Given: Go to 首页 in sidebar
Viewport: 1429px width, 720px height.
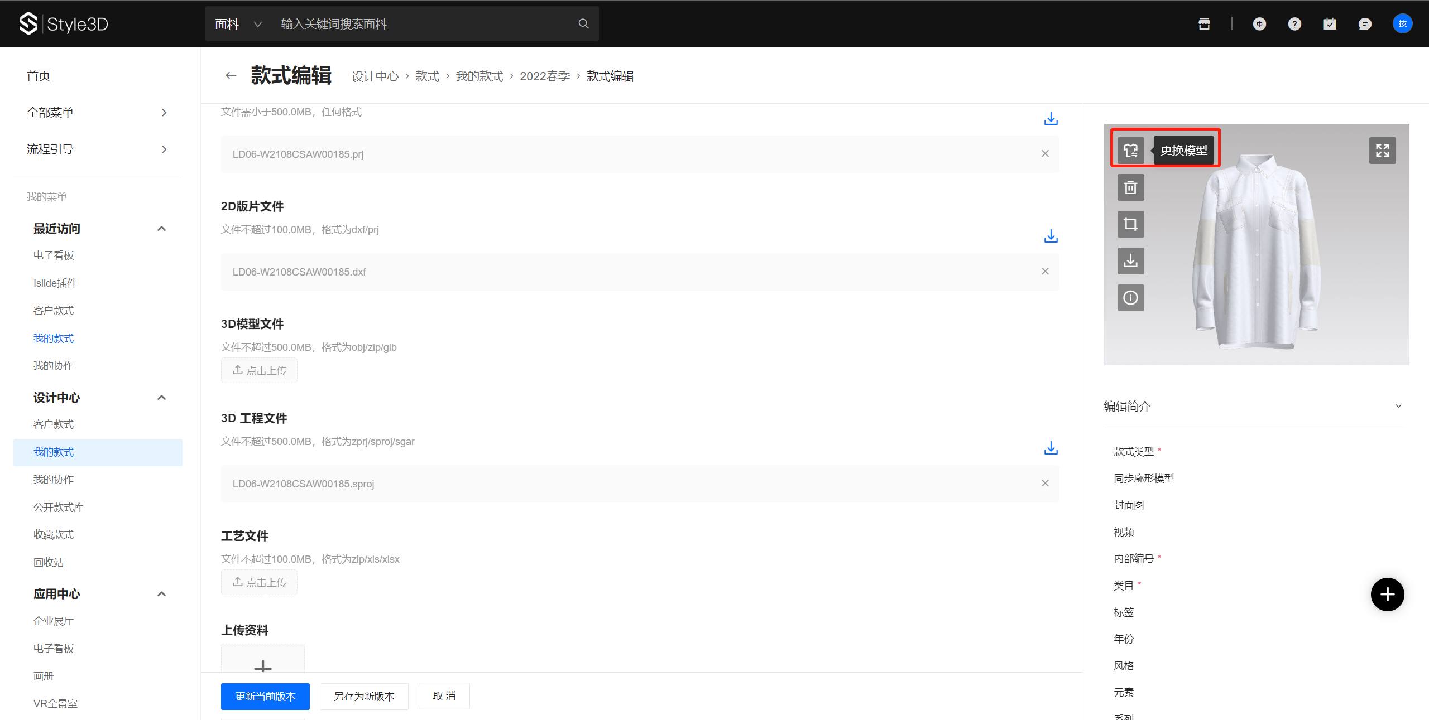Looking at the screenshot, I should point(39,76).
